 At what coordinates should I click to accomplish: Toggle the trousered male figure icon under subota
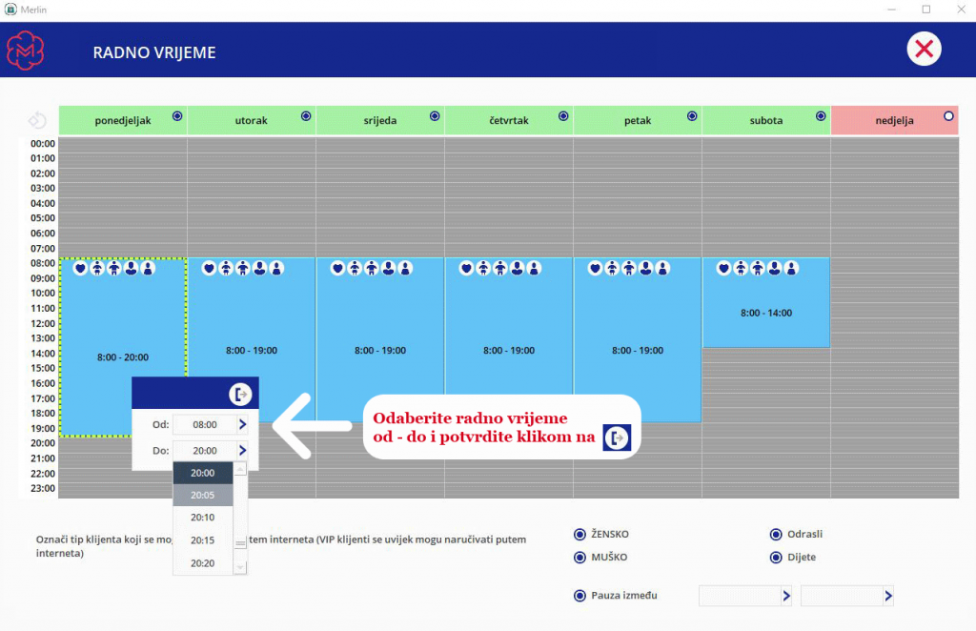758,268
